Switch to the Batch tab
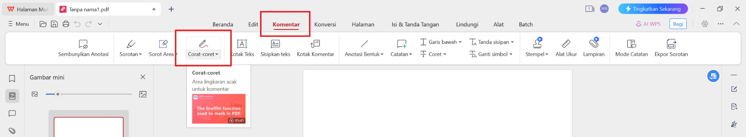 pos(526,24)
